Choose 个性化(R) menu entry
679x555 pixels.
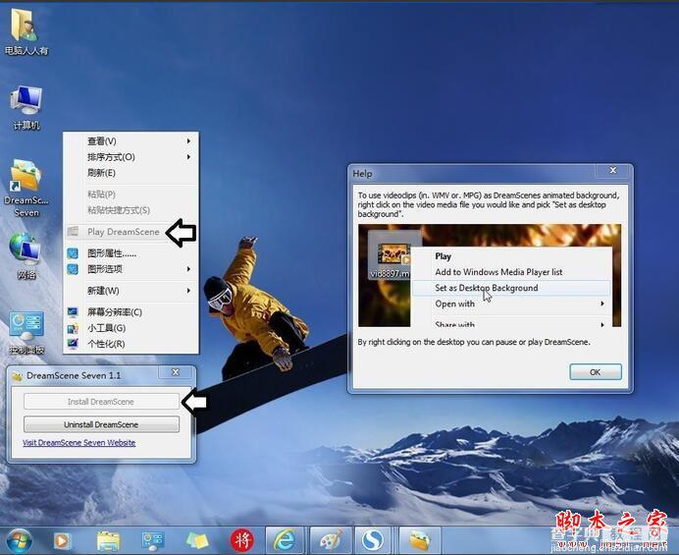[131, 344]
